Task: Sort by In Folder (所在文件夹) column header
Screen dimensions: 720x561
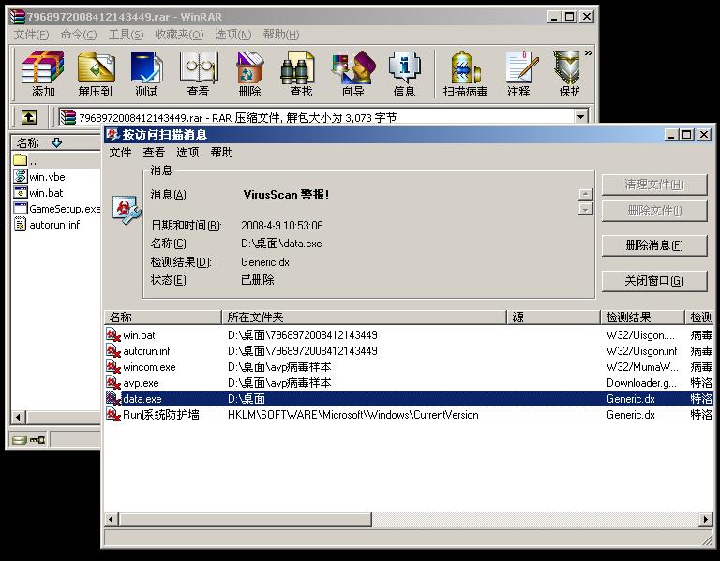Action: [364, 317]
